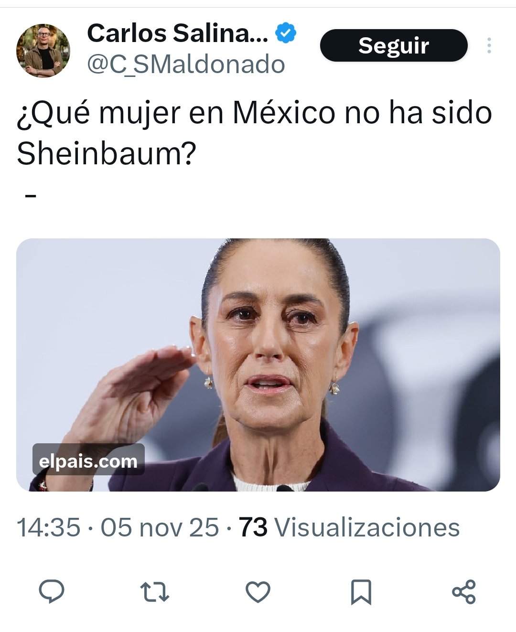Click the blue verified badge
Screen dimensions: 516x632
click(286, 33)
